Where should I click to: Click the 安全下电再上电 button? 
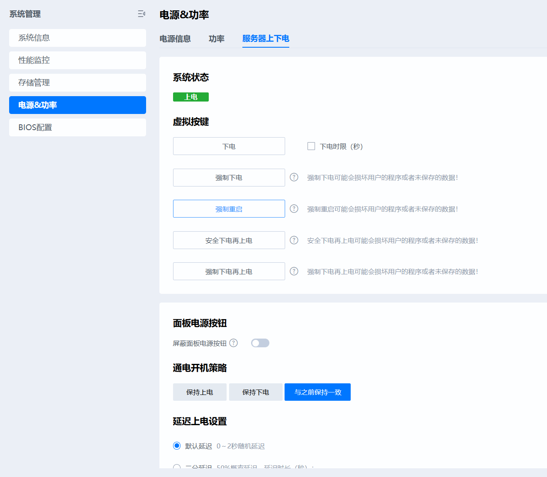pyautogui.click(x=229, y=240)
